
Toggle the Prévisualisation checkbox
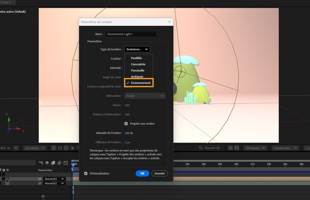(x=86, y=173)
